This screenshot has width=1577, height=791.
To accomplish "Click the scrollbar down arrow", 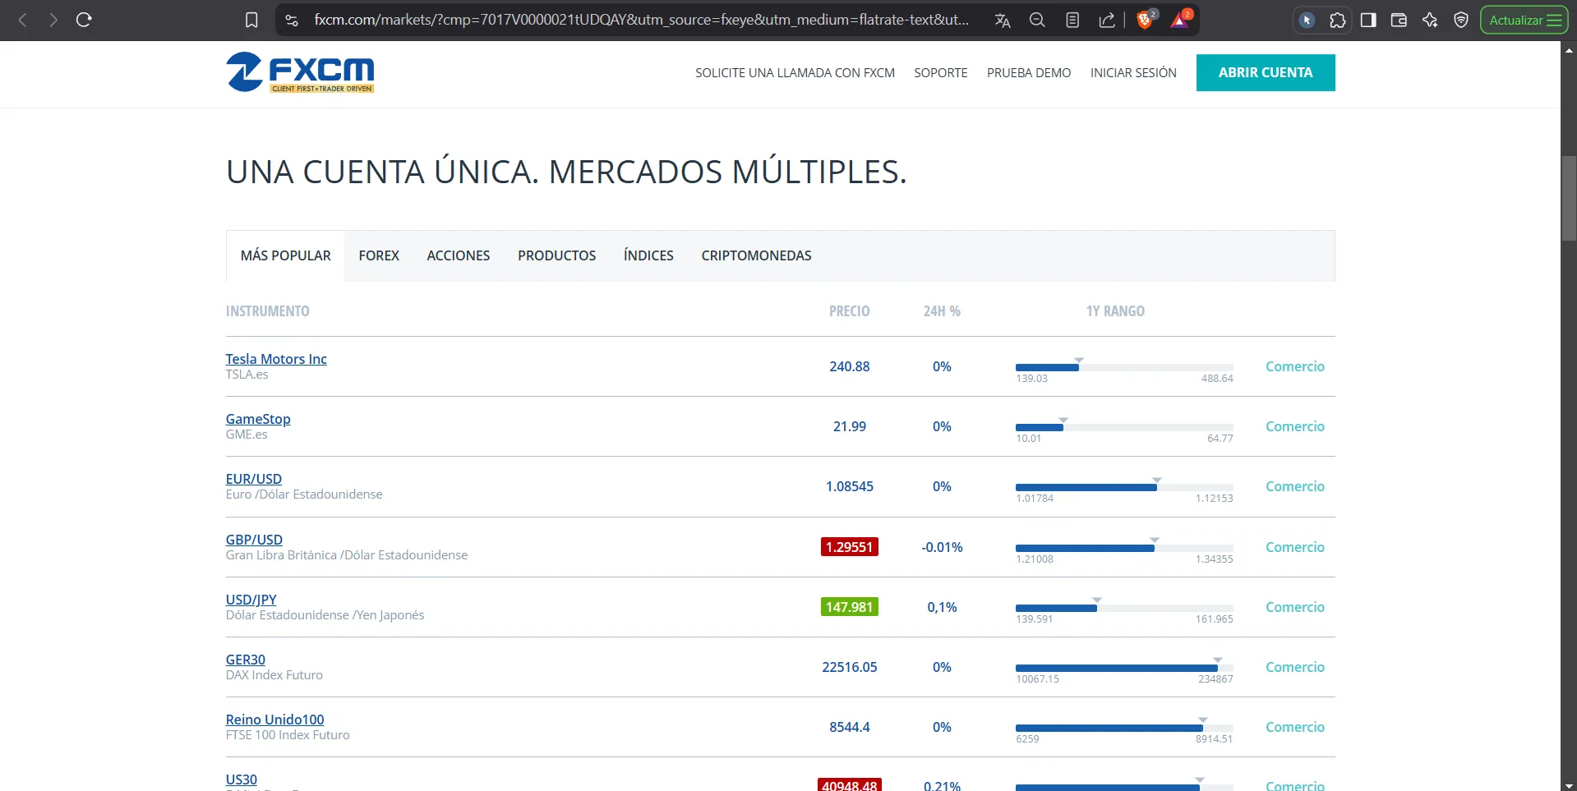I will pyautogui.click(x=1569, y=784).
